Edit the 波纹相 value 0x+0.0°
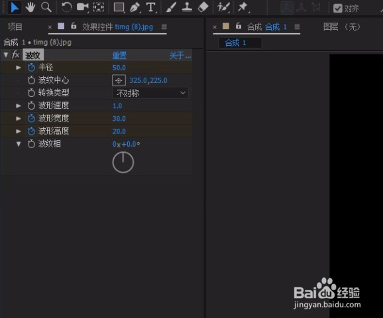The image size is (383, 318). (127, 144)
